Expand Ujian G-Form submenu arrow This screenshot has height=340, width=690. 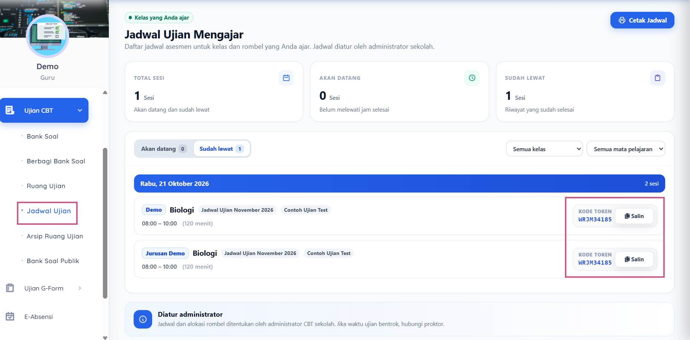(80, 288)
